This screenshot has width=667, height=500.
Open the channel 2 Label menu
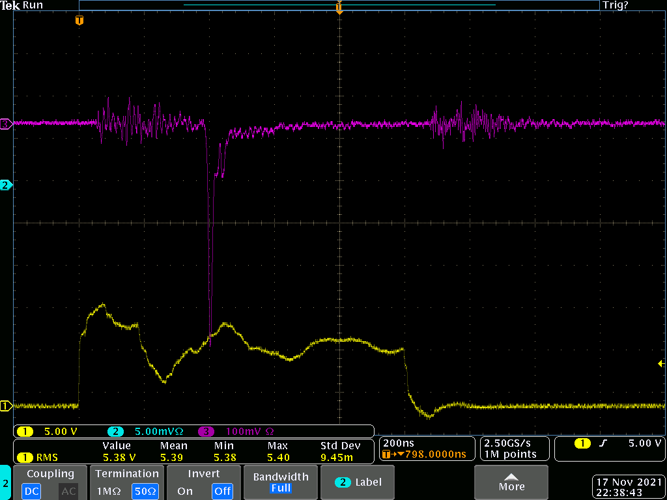(x=358, y=482)
